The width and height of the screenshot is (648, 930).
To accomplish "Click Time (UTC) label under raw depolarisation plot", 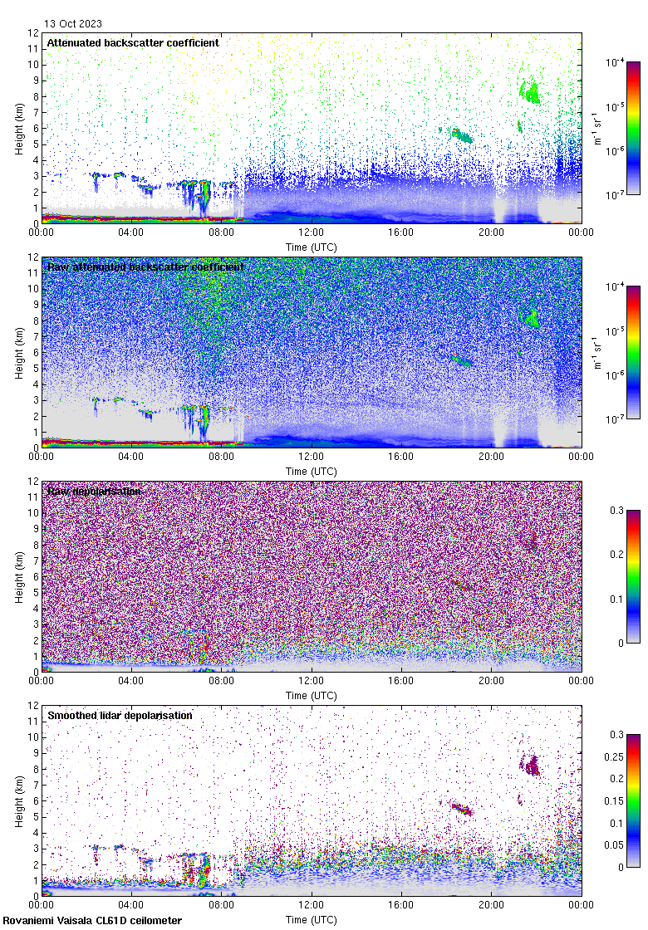I will 311,696.
